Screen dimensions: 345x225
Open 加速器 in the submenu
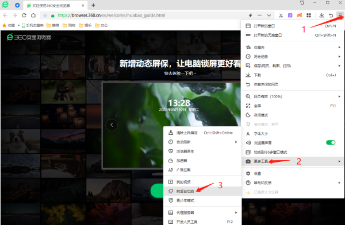pyautogui.click(x=202, y=161)
